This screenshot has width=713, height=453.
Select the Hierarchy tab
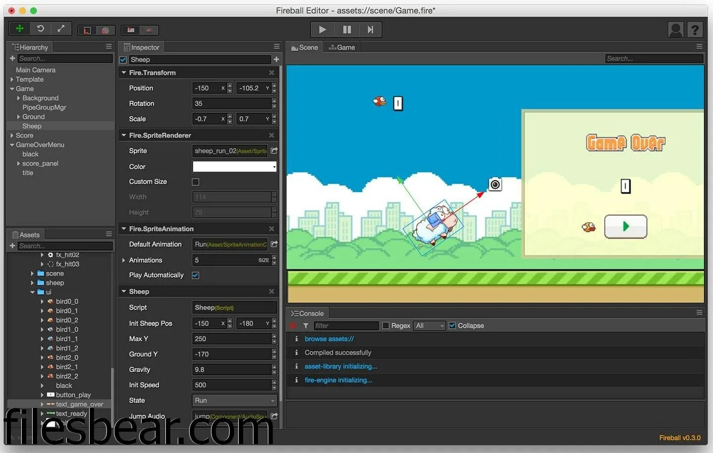pos(30,48)
